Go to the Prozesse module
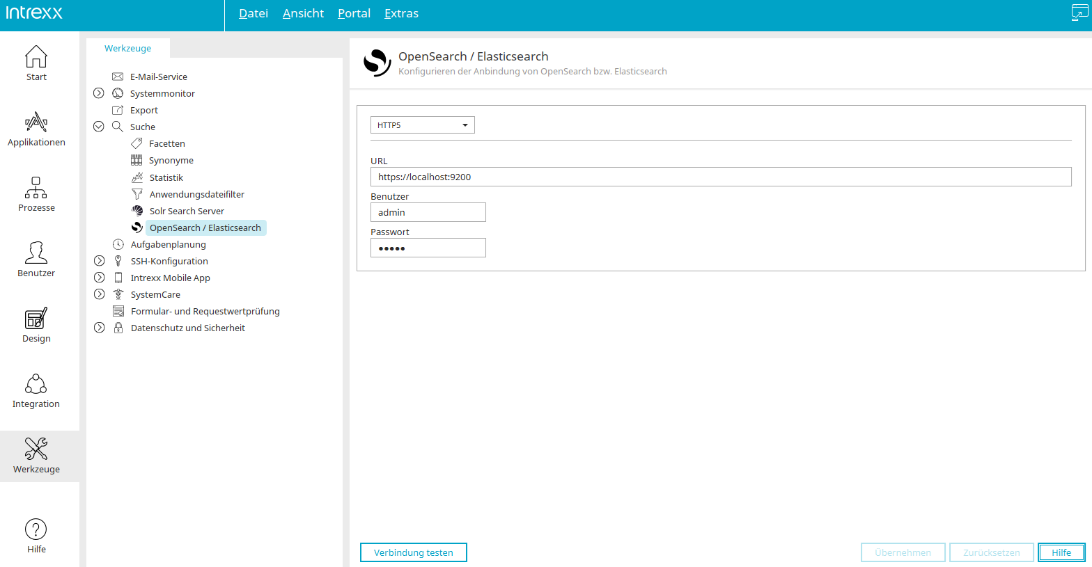 [x=36, y=195]
